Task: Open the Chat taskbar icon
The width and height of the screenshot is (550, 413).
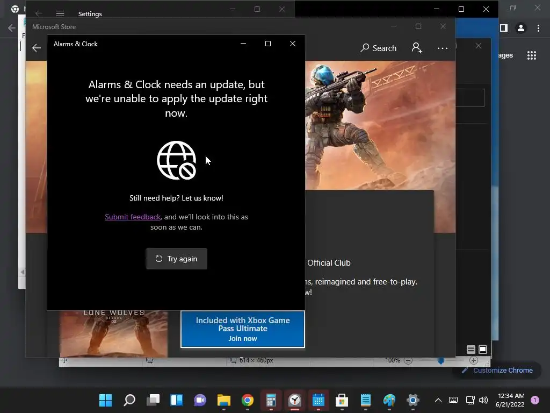Action: 200,400
